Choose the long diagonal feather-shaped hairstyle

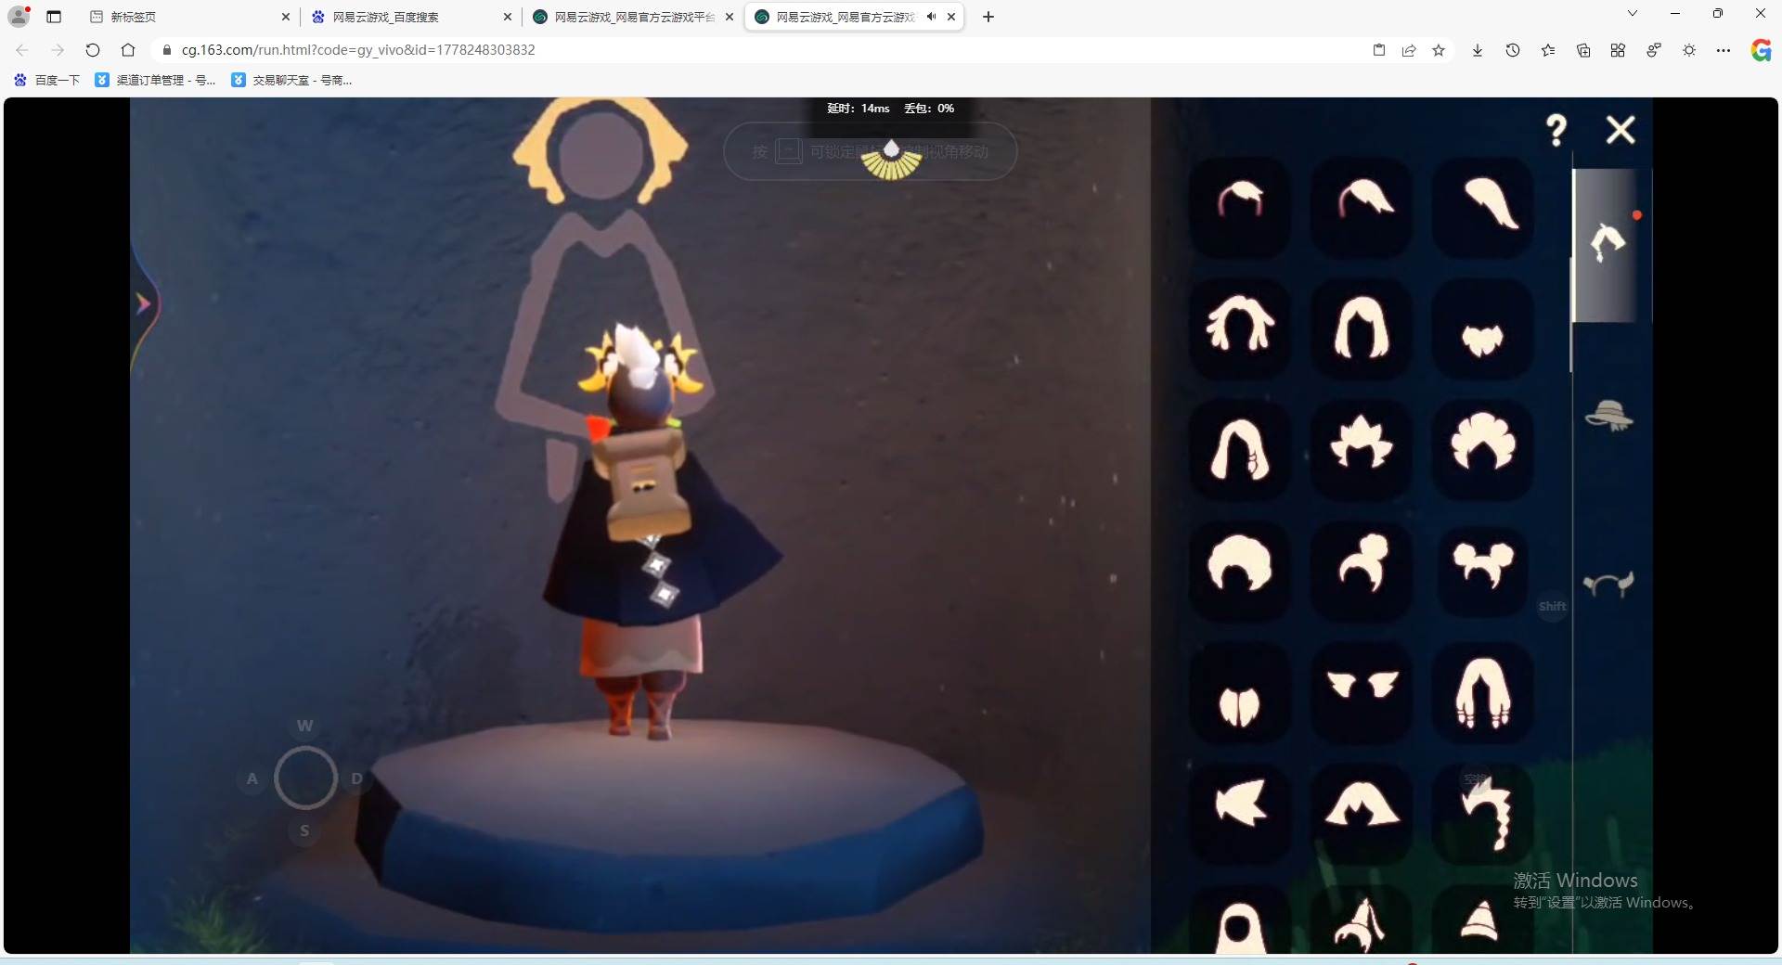(1483, 206)
